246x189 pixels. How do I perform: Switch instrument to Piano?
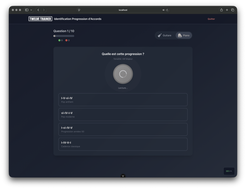(183, 35)
